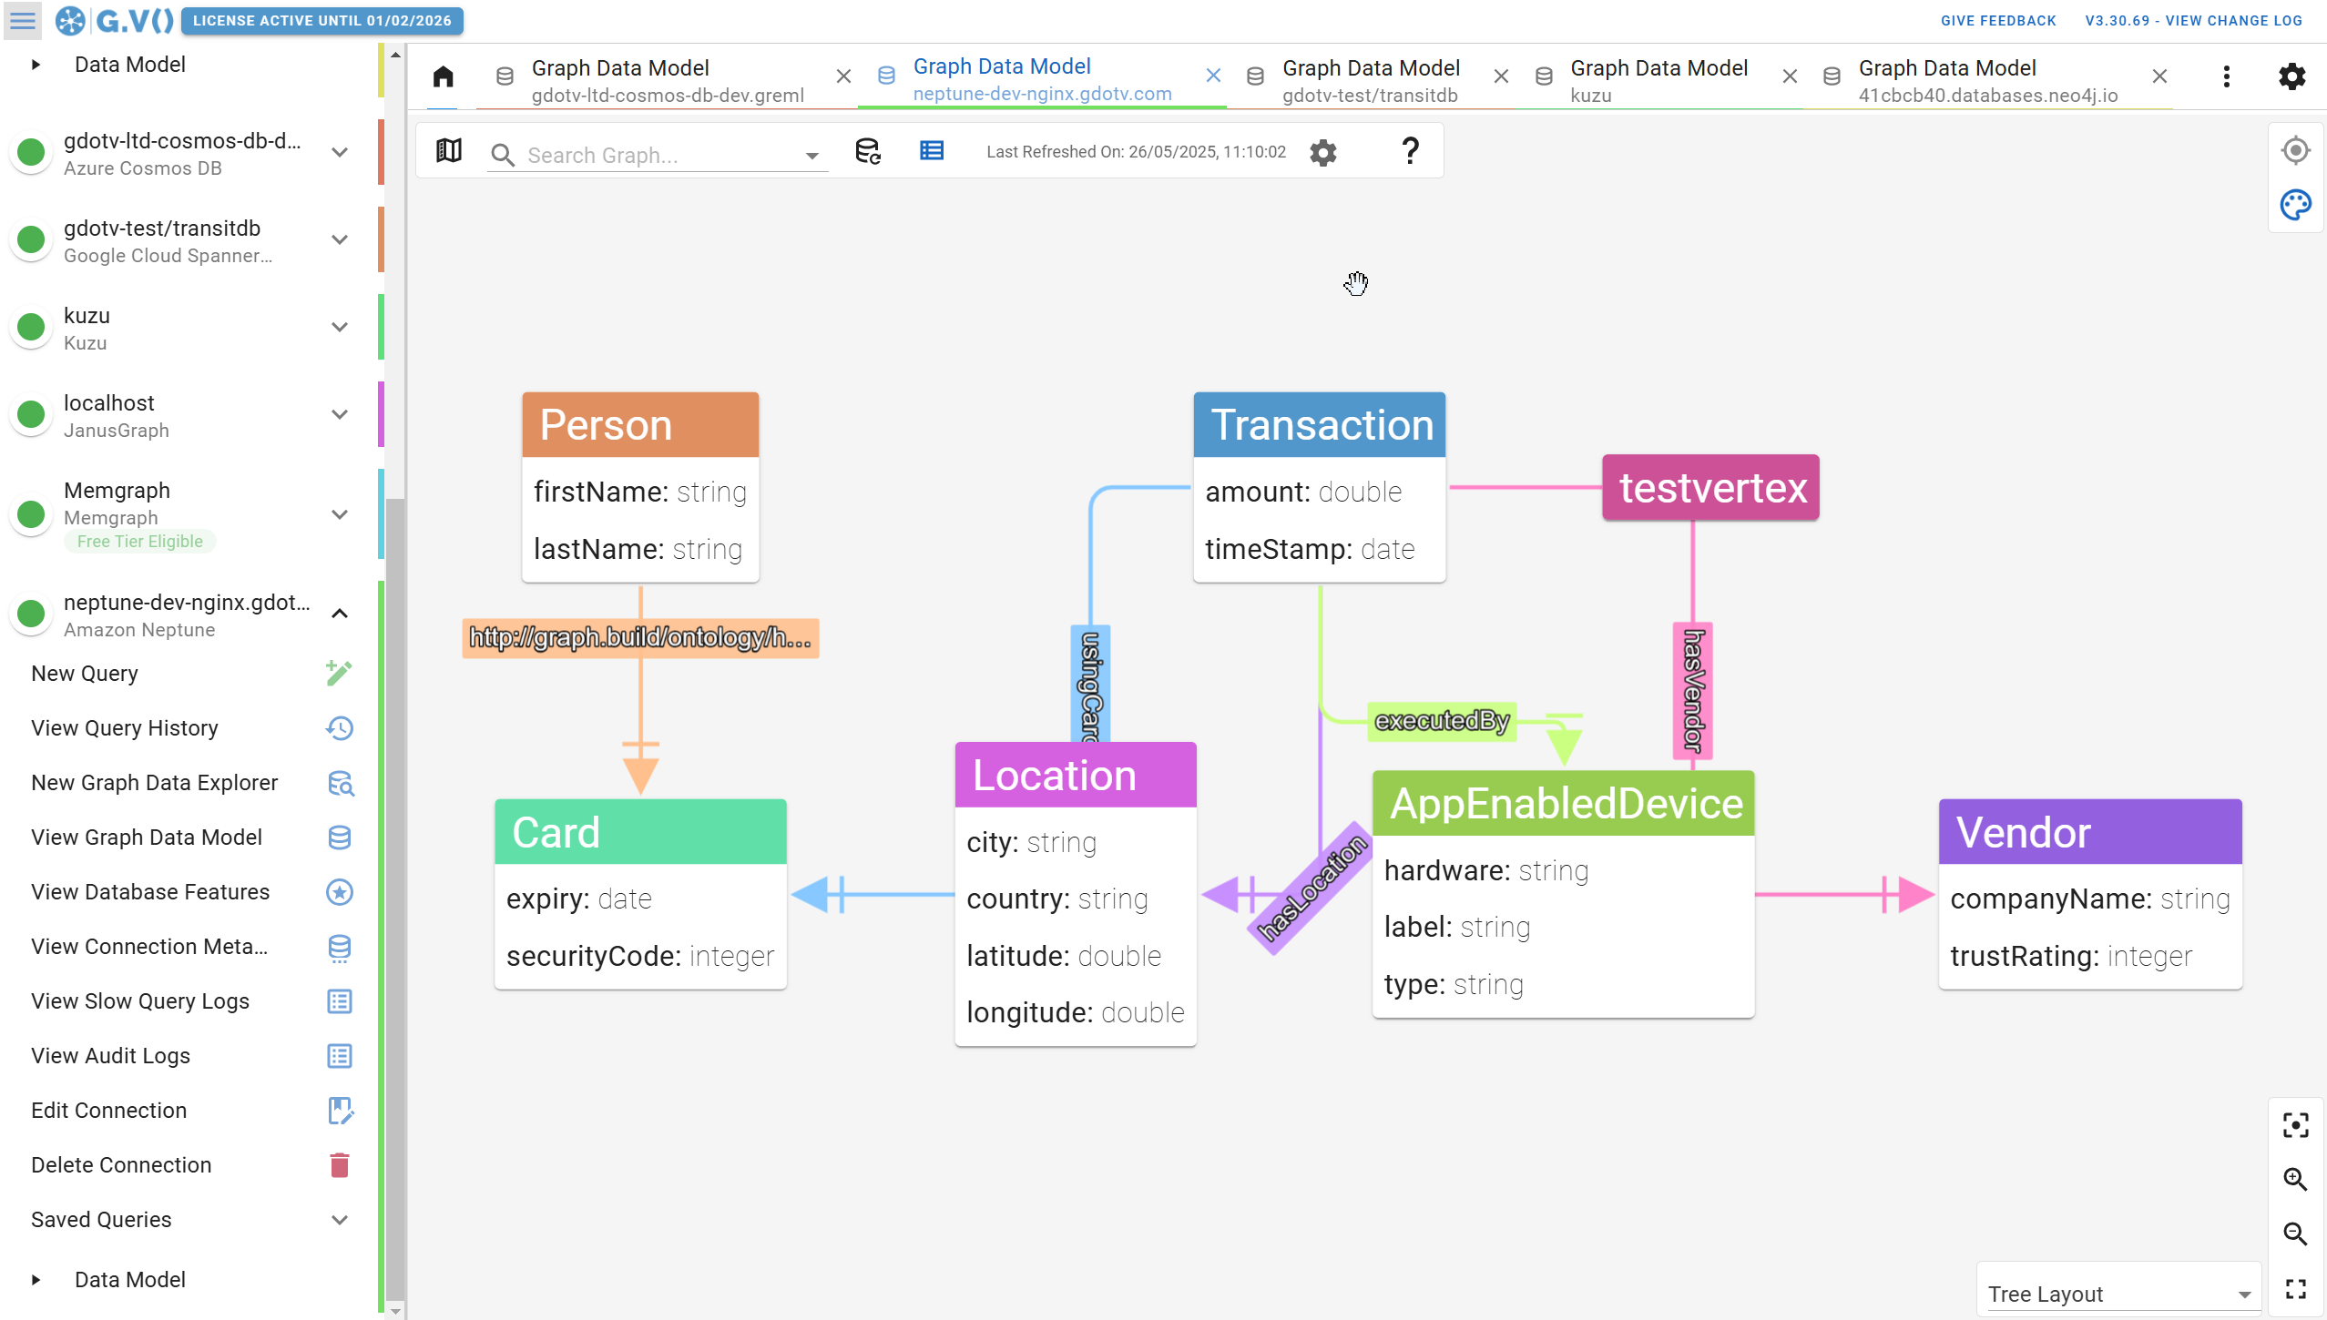Screen dimensions: 2327x1320
Task: Open the hamburger menu icon
Action: click(x=23, y=20)
